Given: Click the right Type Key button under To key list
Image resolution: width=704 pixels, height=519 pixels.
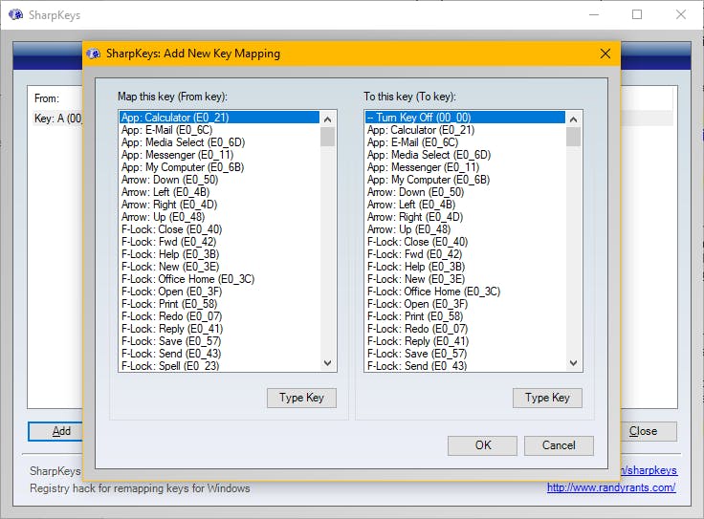Looking at the screenshot, I should click(x=547, y=398).
